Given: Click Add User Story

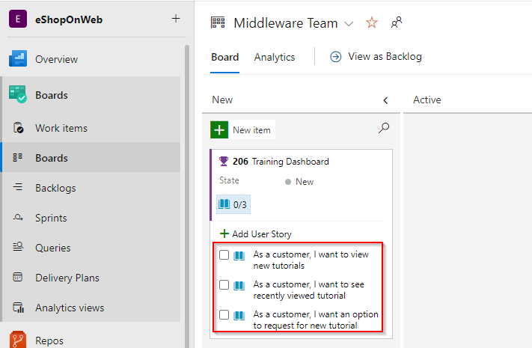Looking at the screenshot, I should [256, 234].
